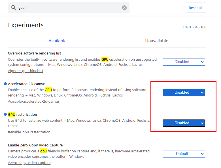Open the #enable-gpu-rasterization link
The image size is (221, 168).
[29, 132]
